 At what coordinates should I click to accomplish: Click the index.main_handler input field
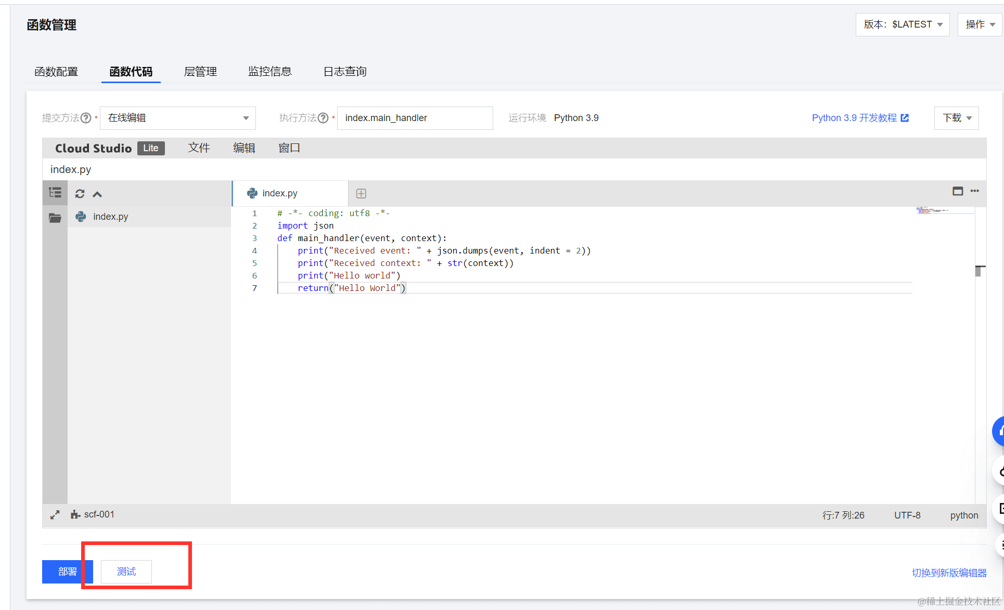415,118
